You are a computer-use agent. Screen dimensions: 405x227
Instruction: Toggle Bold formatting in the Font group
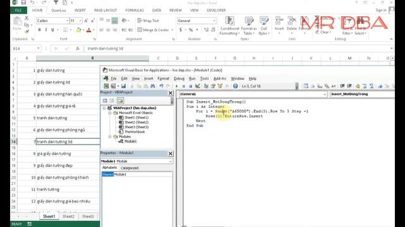39,30
